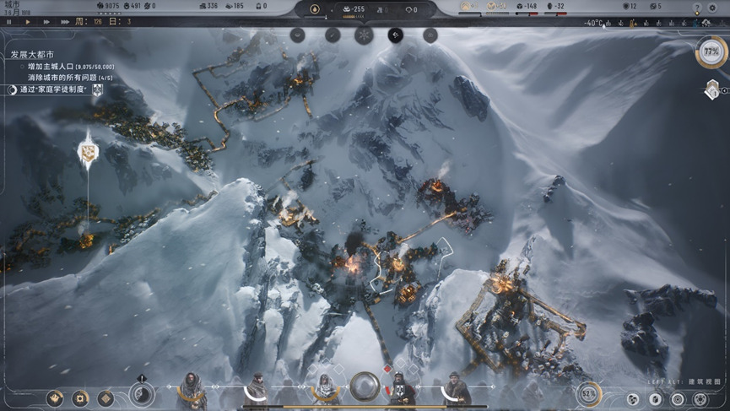Select the second capped faction leader portrait
This screenshot has height=411, width=730.
(x=257, y=389)
